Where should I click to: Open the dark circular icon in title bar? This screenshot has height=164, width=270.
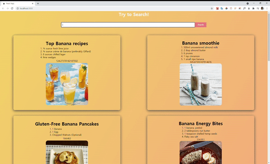point(247,4)
